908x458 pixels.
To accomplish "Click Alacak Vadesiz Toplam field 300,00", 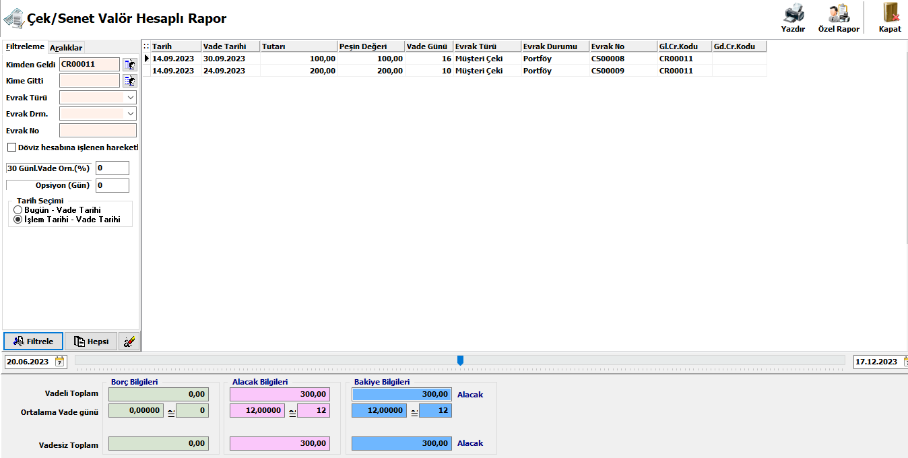I will tap(280, 443).
